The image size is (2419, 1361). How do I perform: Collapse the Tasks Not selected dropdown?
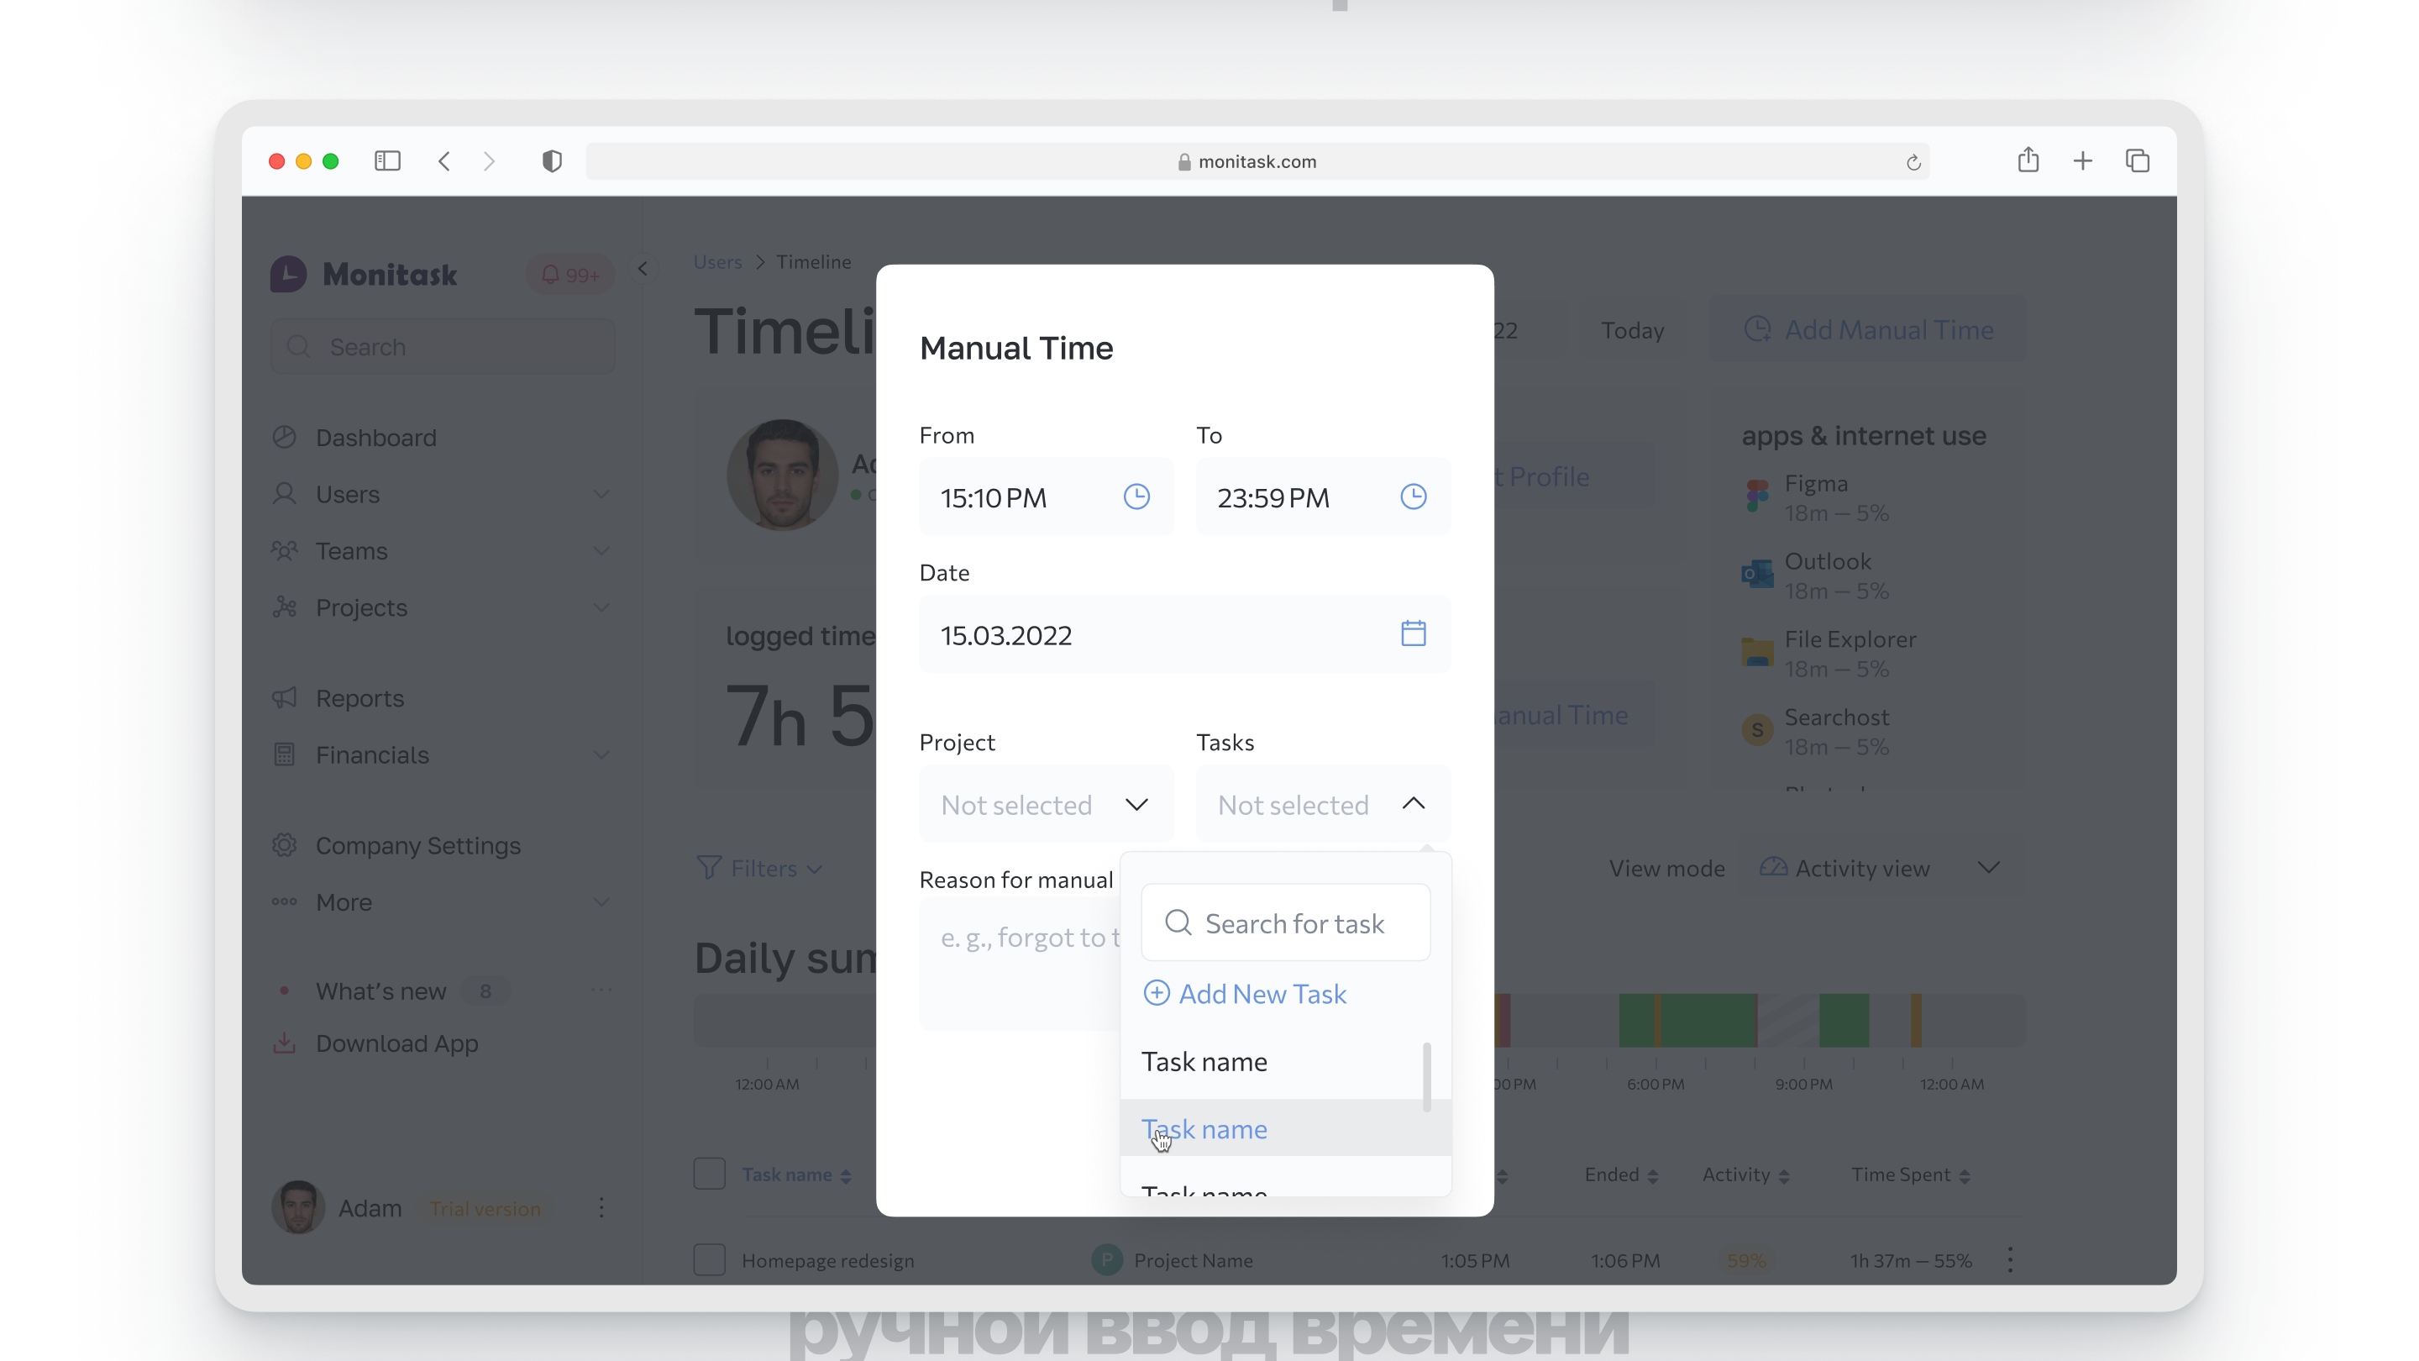tap(1322, 805)
